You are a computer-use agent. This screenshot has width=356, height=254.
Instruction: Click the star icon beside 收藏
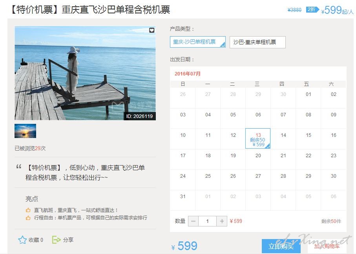click(22, 240)
